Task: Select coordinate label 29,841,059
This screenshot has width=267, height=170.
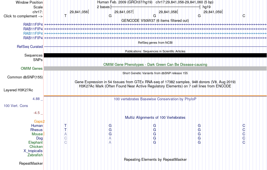Action: 212,12
